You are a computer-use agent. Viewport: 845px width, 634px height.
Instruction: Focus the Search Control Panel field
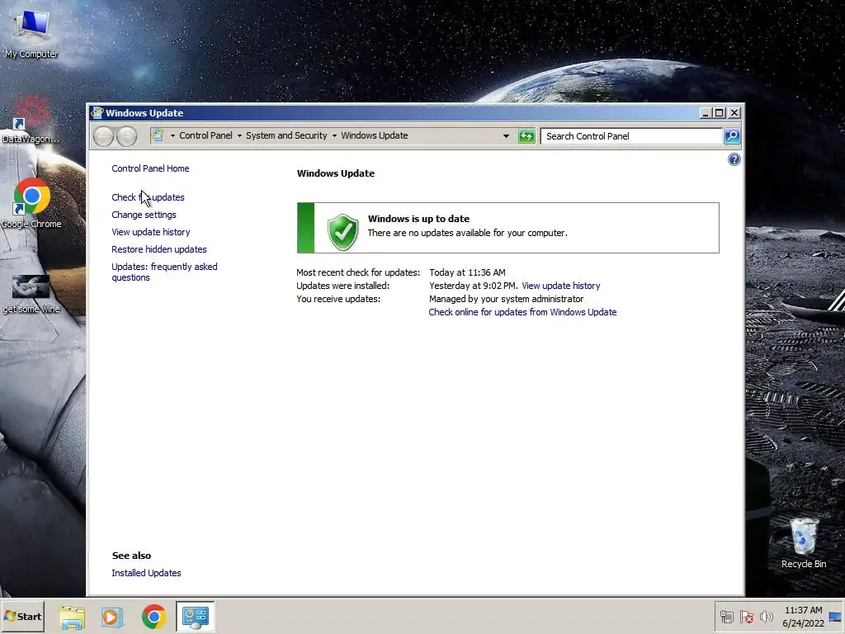(x=631, y=136)
